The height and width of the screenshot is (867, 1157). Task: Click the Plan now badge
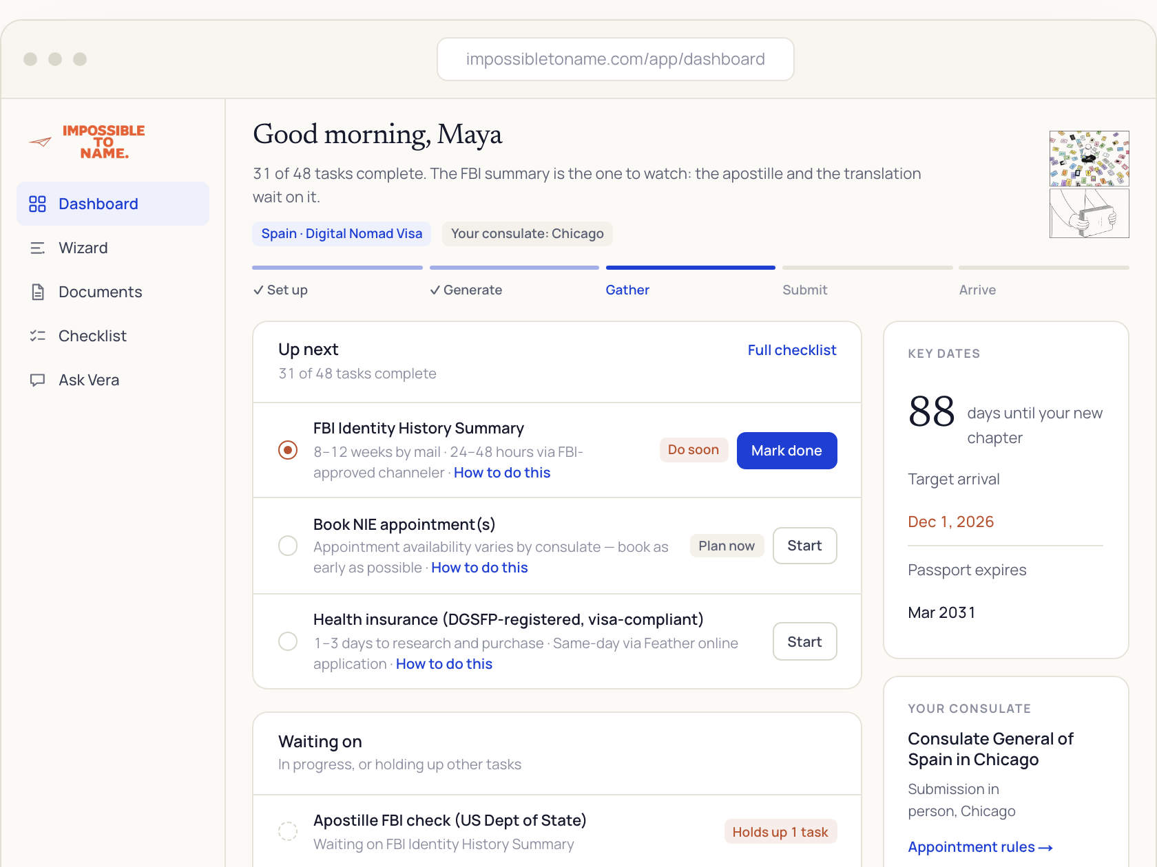click(727, 546)
